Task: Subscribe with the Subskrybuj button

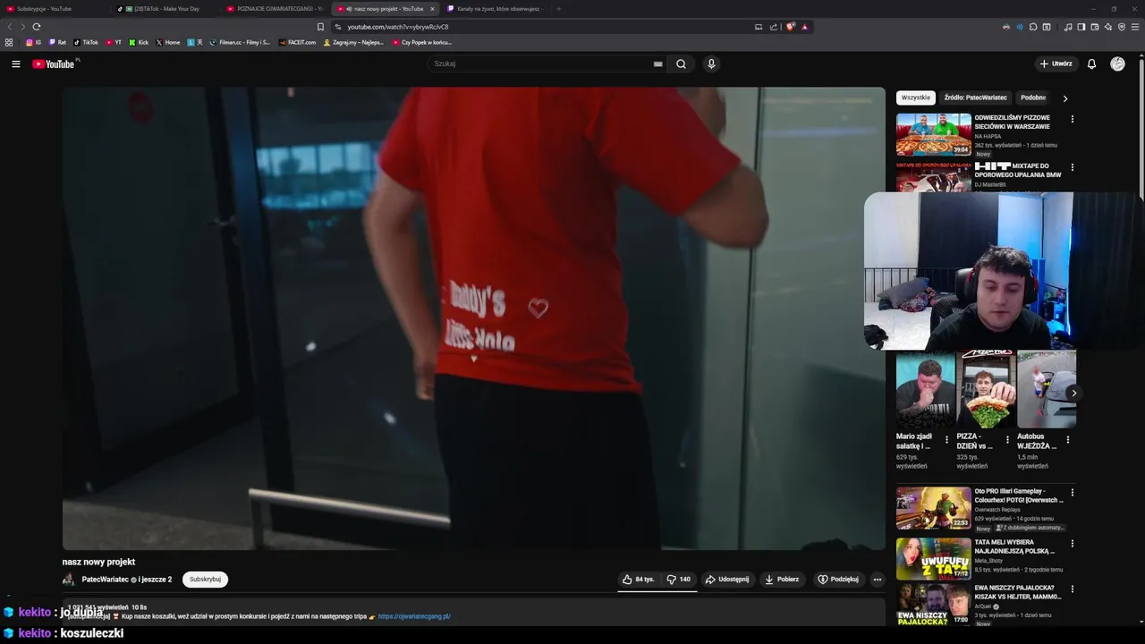Action: tap(205, 580)
